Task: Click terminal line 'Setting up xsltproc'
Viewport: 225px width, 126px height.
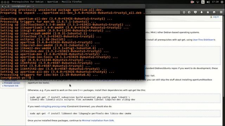Action: tap(36, 40)
